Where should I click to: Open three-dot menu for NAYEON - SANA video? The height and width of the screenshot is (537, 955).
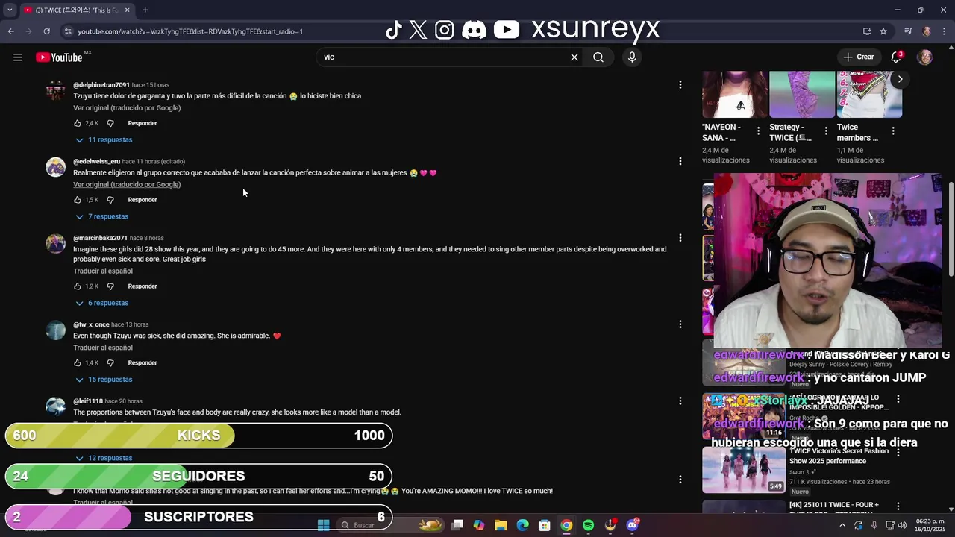[x=758, y=131]
